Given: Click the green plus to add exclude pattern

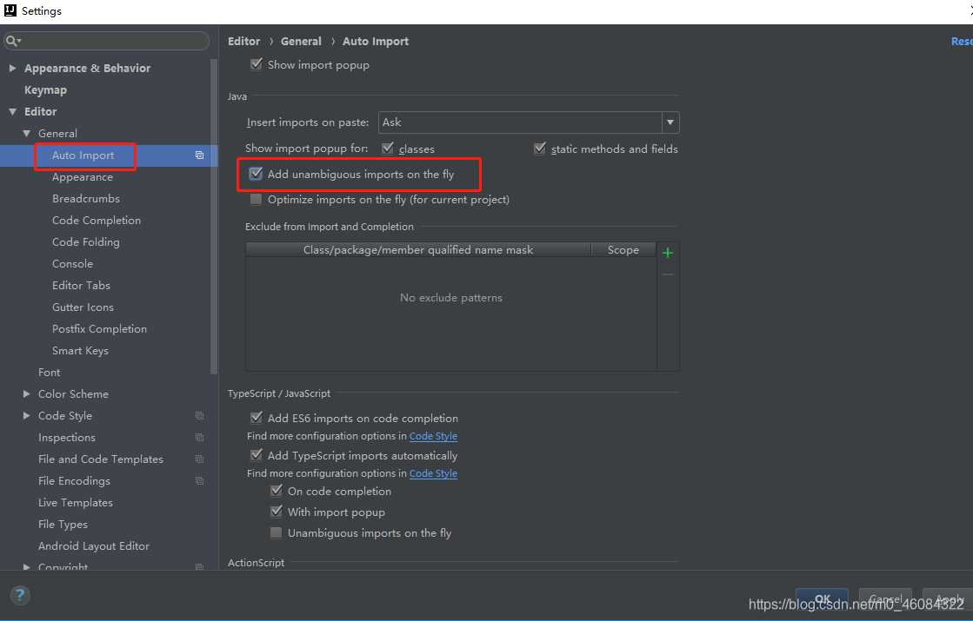Looking at the screenshot, I should tap(668, 252).
